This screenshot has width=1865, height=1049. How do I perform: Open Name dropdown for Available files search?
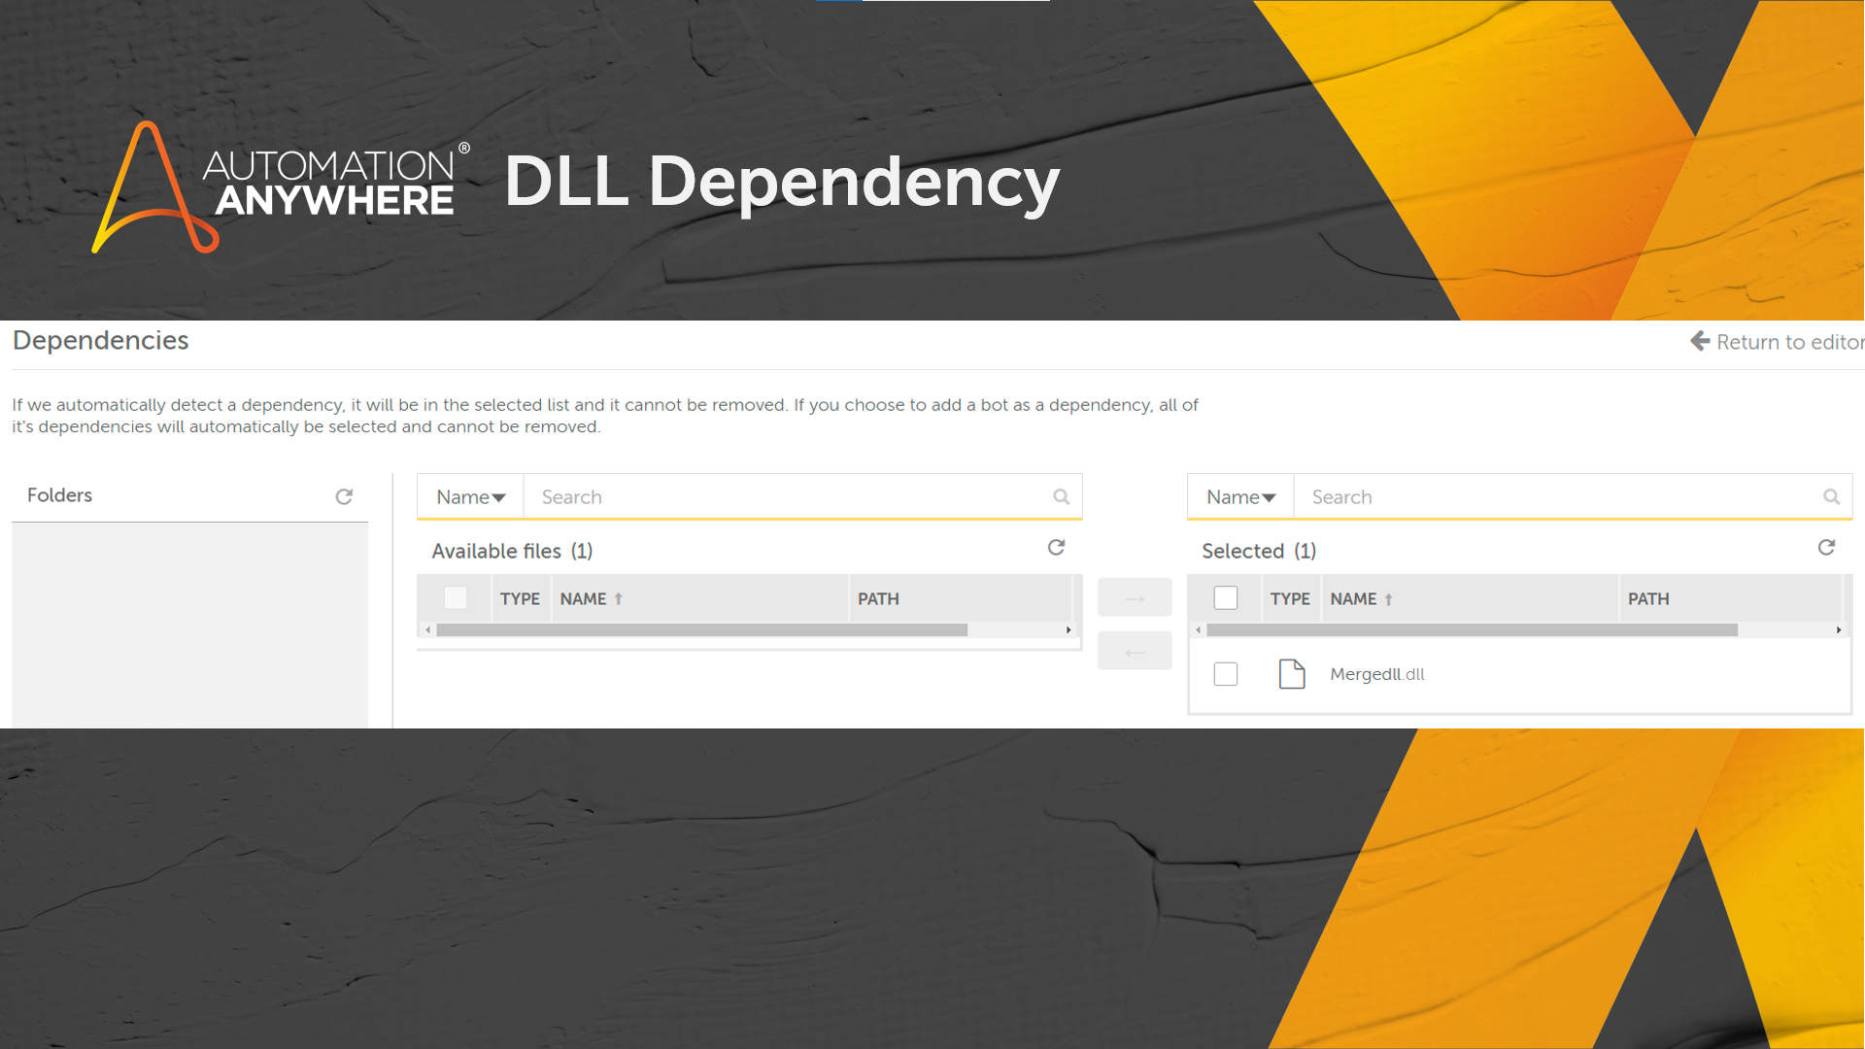point(470,497)
